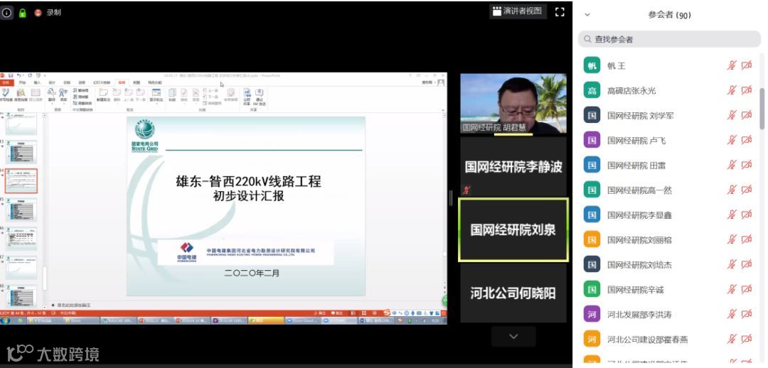Click the red recording indicator icon
The height and width of the screenshot is (368, 768).
coord(38,13)
